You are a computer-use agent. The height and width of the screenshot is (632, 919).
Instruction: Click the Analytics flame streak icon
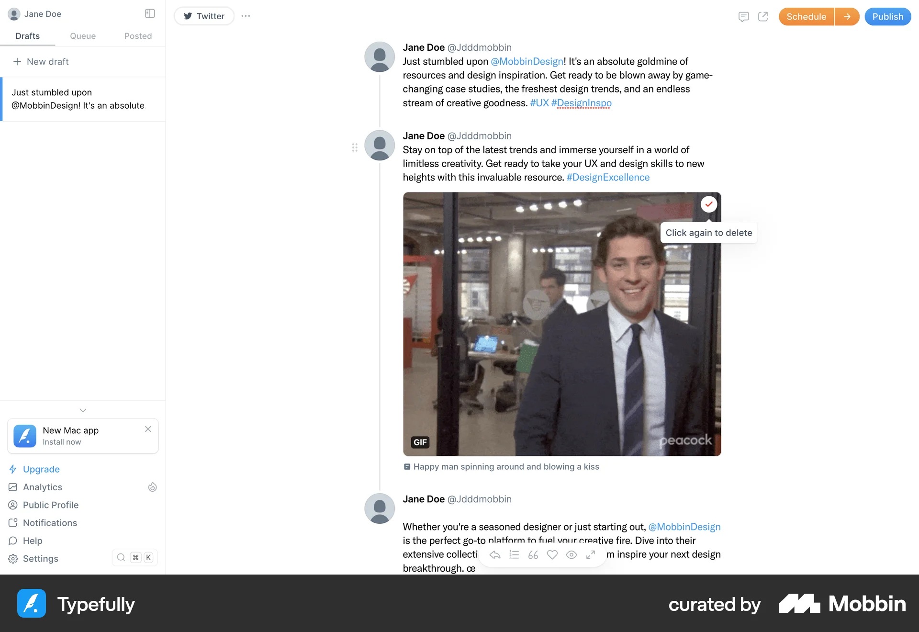(x=152, y=487)
